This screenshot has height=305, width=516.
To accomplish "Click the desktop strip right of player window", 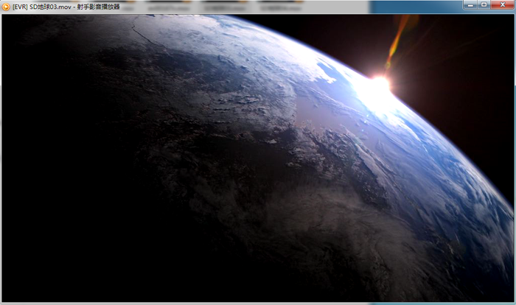I will (515, 147).
